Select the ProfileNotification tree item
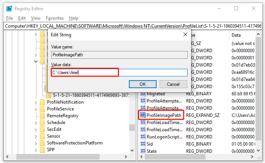This screenshot has height=163, width=265. (x=65, y=102)
